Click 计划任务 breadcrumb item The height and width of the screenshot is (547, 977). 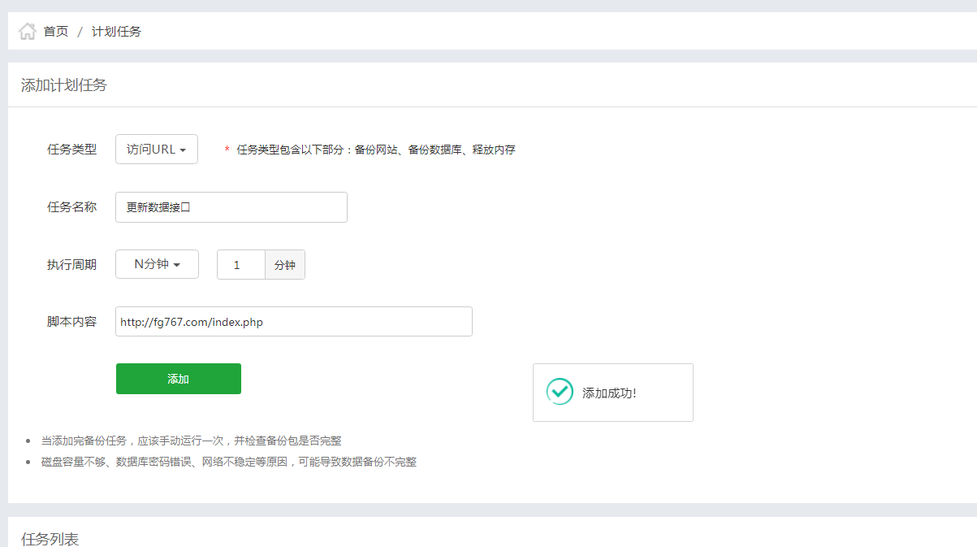[116, 32]
